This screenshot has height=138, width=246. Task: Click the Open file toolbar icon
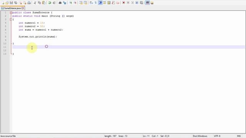[x=7, y=3]
